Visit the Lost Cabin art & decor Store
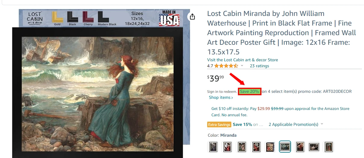 pos(242,60)
